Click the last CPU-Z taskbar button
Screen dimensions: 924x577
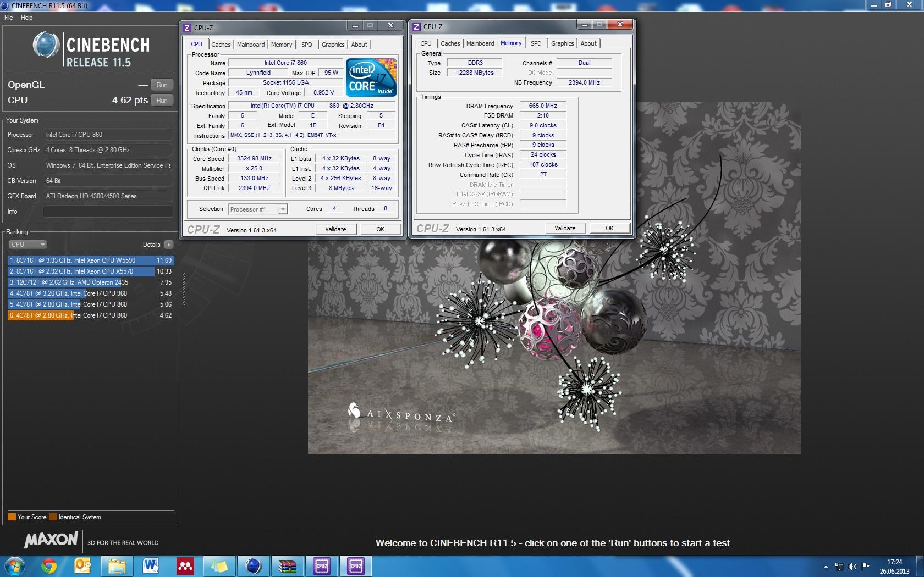pyautogui.click(x=356, y=566)
